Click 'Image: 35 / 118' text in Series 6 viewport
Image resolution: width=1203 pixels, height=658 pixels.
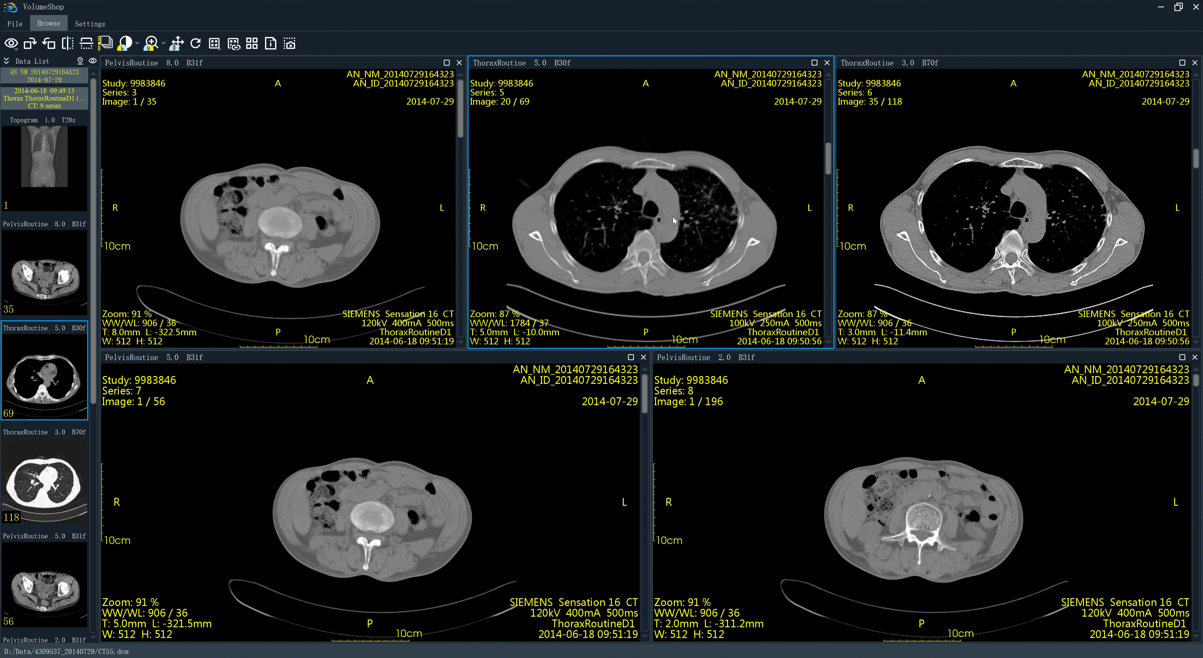[870, 101]
